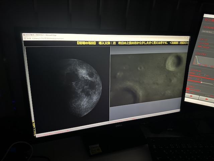214x161 pixels.
Task: Increase gain value with stepper arrow
Action: click(201, 79)
